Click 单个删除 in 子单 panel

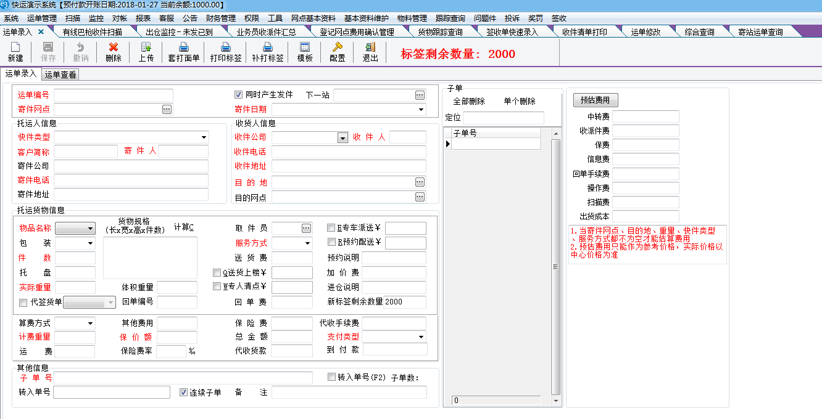(520, 102)
